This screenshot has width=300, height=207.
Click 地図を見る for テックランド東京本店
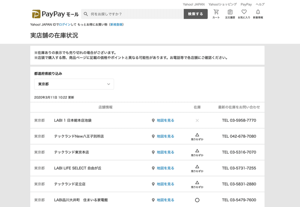click(x=165, y=152)
